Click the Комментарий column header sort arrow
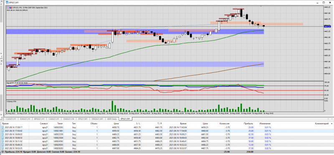This screenshot has width=334, height=155. [x=332, y=123]
